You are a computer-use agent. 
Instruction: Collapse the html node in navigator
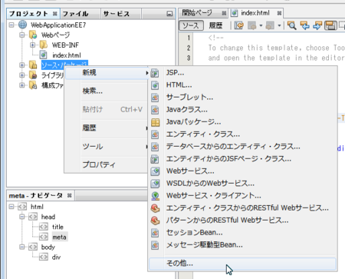tap(11, 207)
